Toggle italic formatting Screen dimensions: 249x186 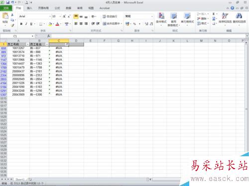click(26, 24)
